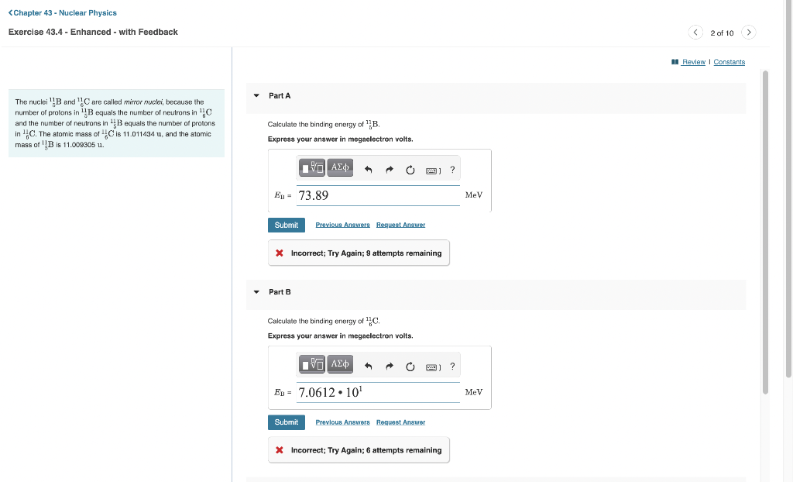Viewport: 793px width, 482px height.
Task: Open keyboard shortcuts icon in Part B
Action: click(433, 367)
